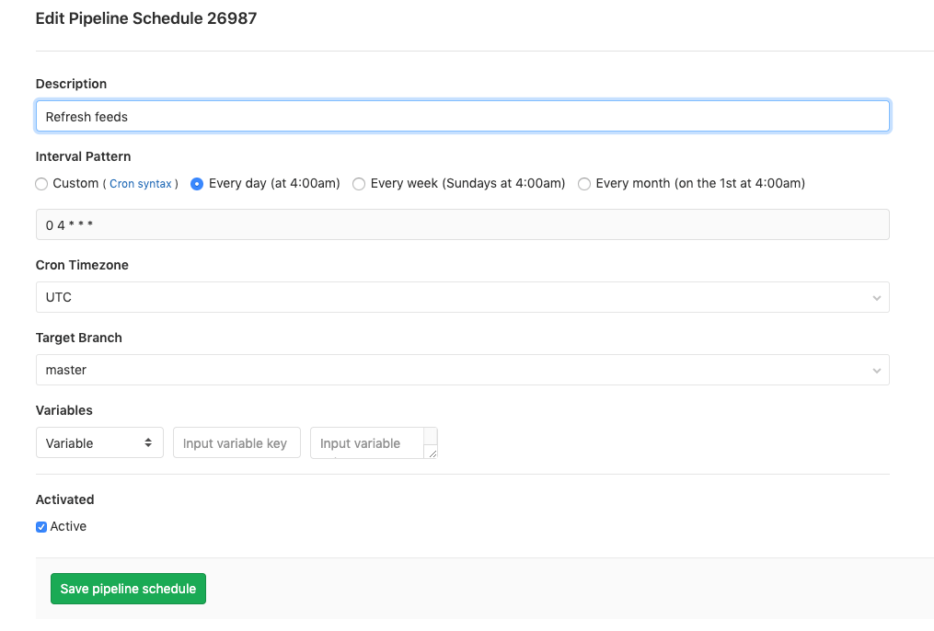Click the cron expression field 0 4 * * *

tap(460, 224)
